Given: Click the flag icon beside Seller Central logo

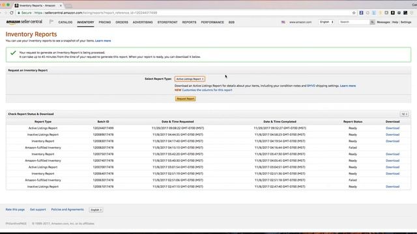Looking at the screenshot, I should 51,21.
